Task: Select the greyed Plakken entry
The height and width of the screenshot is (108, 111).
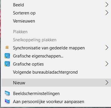Action: (x=20, y=32)
